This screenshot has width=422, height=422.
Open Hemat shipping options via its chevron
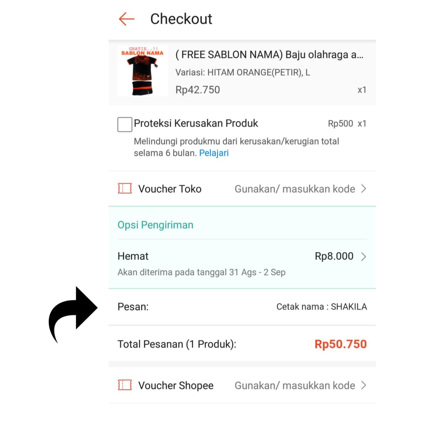click(x=364, y=256)
